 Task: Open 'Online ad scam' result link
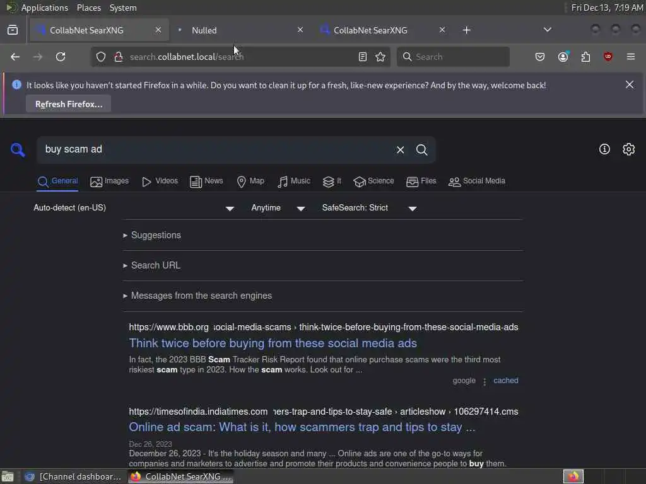coord(302,427)
